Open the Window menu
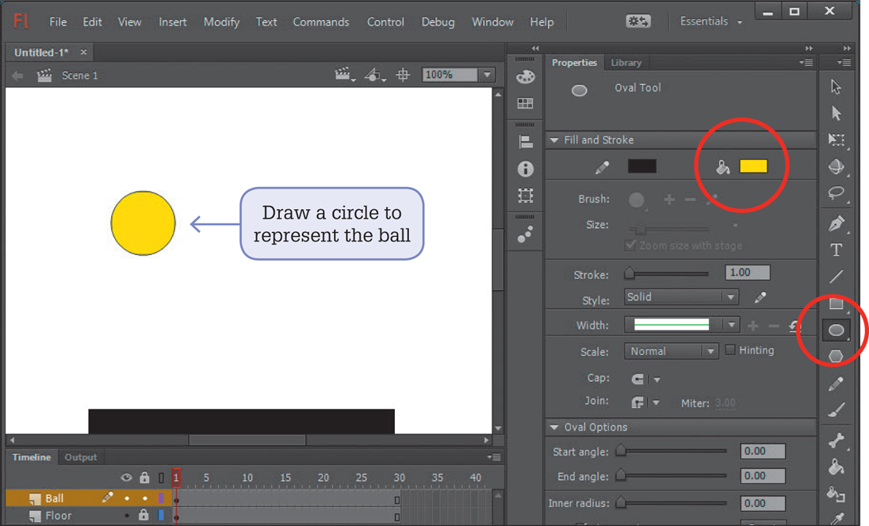 click(x=492, y=22)
